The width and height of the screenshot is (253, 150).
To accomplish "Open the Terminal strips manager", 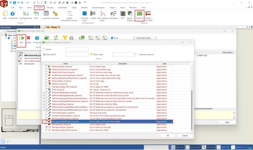I will tap(84, 16).
